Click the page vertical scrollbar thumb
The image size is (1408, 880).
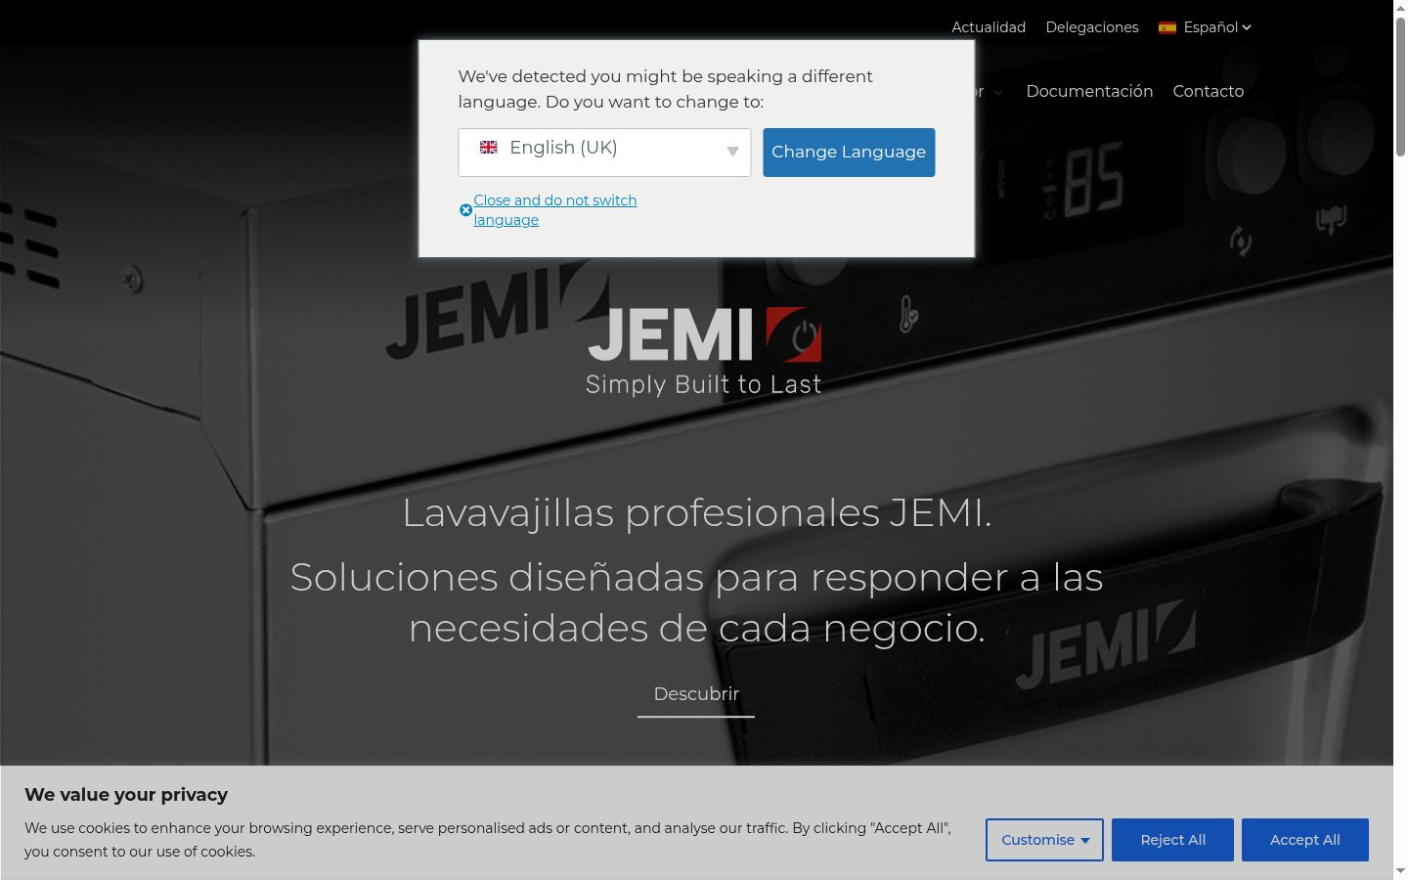click(1400, 86)
